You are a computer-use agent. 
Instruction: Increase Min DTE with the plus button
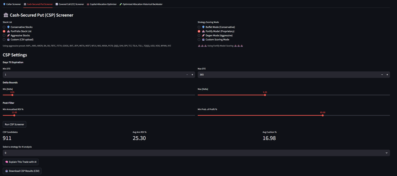point(192,75)
